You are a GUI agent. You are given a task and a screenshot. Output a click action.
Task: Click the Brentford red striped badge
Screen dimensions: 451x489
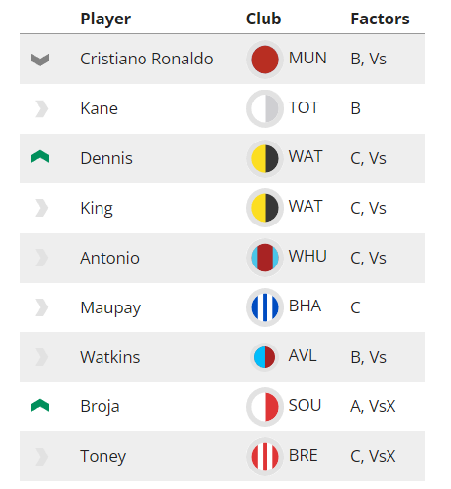point(265,457)
